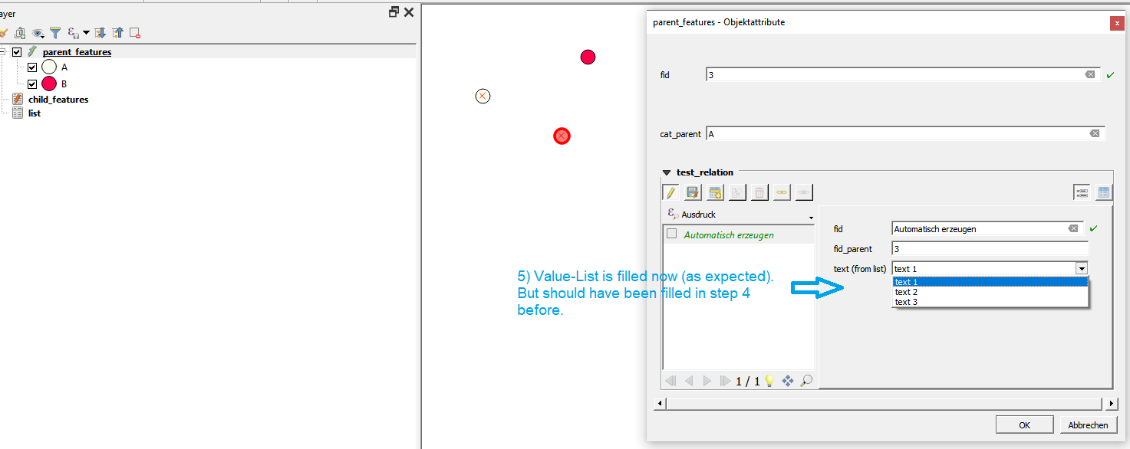
Task: Delete the selected child feature
Action: 759,192
